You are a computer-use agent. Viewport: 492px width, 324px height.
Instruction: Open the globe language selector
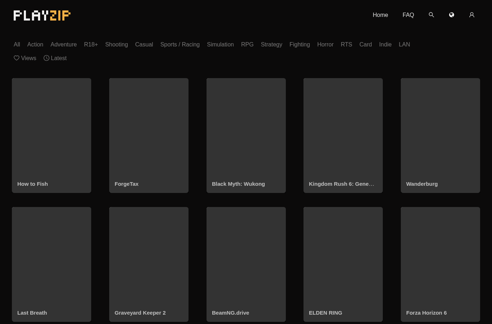click(451, 15)
